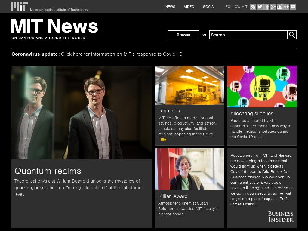Screen dimensions: 308x231
Task: Click the MIT logo in header
Action: (20, 7)
